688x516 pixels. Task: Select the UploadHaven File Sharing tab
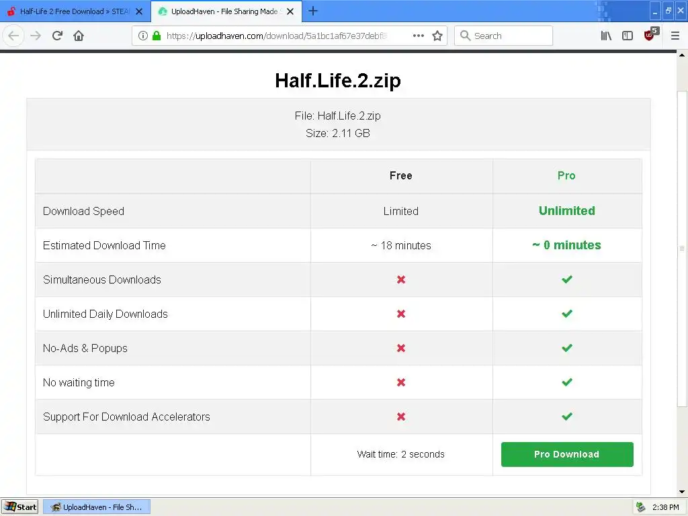tap(226, 11)
